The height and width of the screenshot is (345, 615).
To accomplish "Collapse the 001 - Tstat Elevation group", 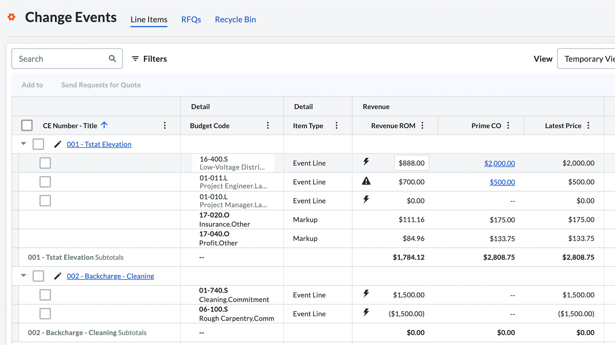I will [23, 144].
